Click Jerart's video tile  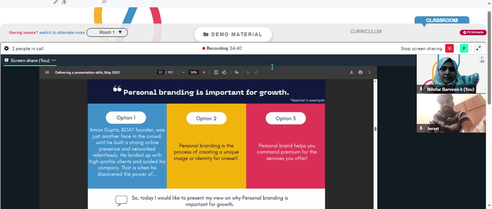point(451,113)
